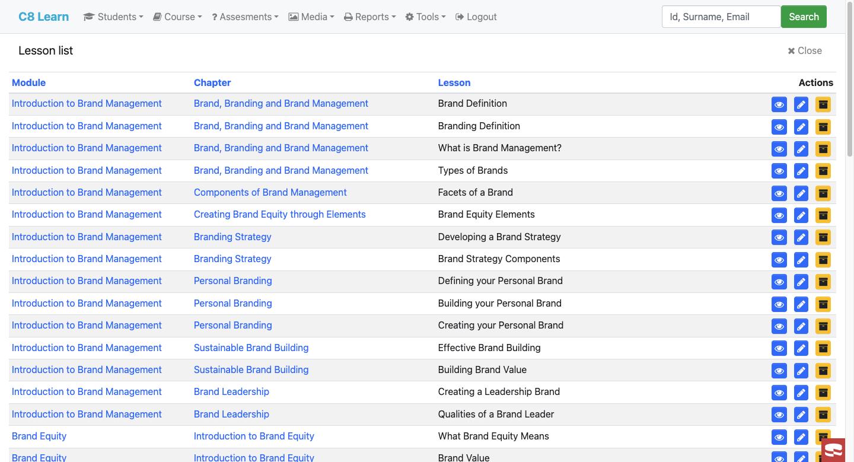Open Sustainable Brand Building chapter for Effective Brand Building
854x462 pixels.
coord(251,348)
